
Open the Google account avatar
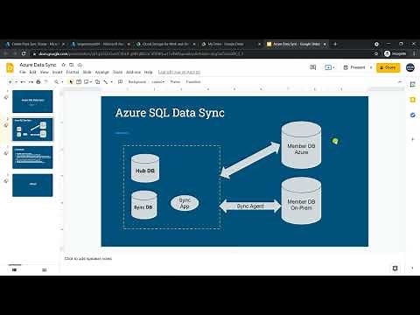pyautogui.click(x=410, y=67)
